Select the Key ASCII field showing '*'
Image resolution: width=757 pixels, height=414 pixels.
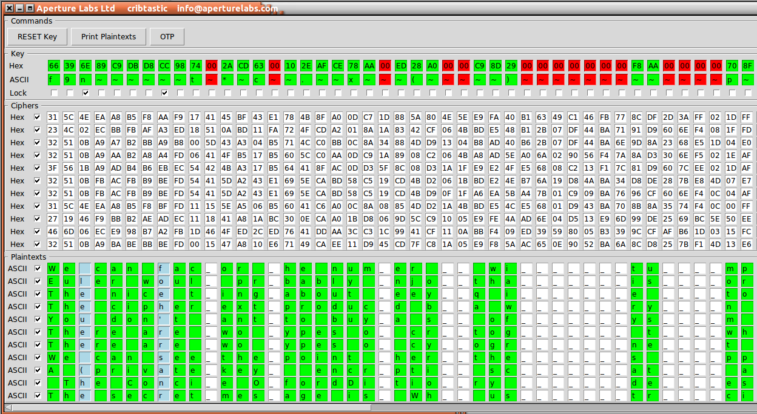pos(227,79)
